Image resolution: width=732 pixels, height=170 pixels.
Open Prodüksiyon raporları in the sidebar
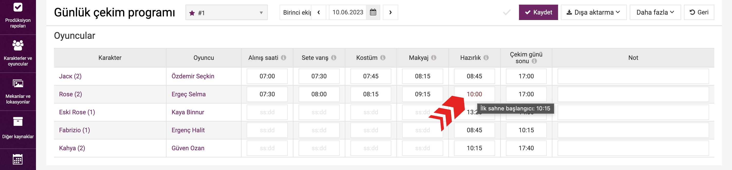pos(18,16)
